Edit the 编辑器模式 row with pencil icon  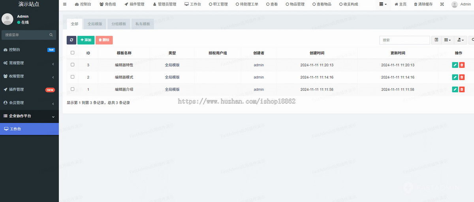coord(455,77)
